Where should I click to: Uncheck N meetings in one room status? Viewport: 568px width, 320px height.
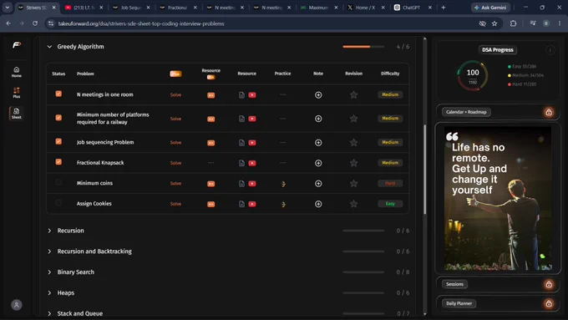point(58,94)
